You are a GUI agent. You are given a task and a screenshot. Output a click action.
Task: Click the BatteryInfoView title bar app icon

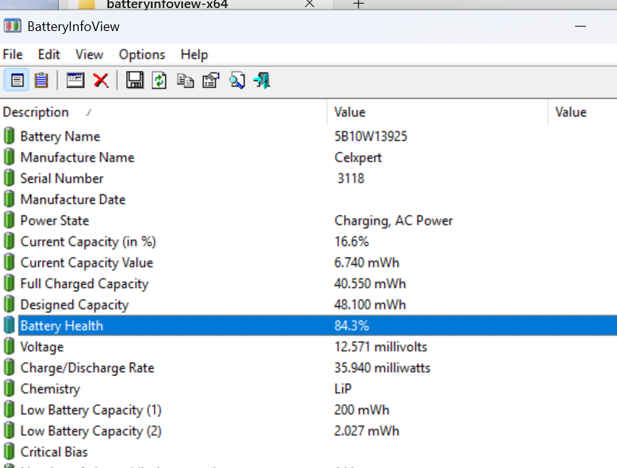(x=13, y=26)
